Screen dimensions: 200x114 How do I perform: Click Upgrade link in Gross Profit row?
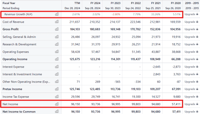pos(191,29)
